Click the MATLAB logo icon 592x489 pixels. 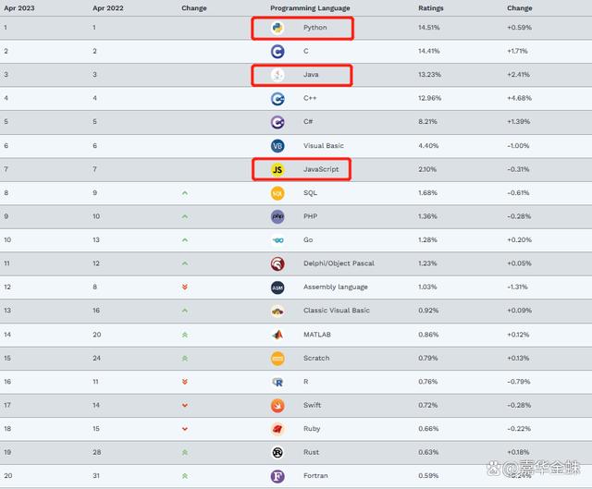(x=277, y=335)
